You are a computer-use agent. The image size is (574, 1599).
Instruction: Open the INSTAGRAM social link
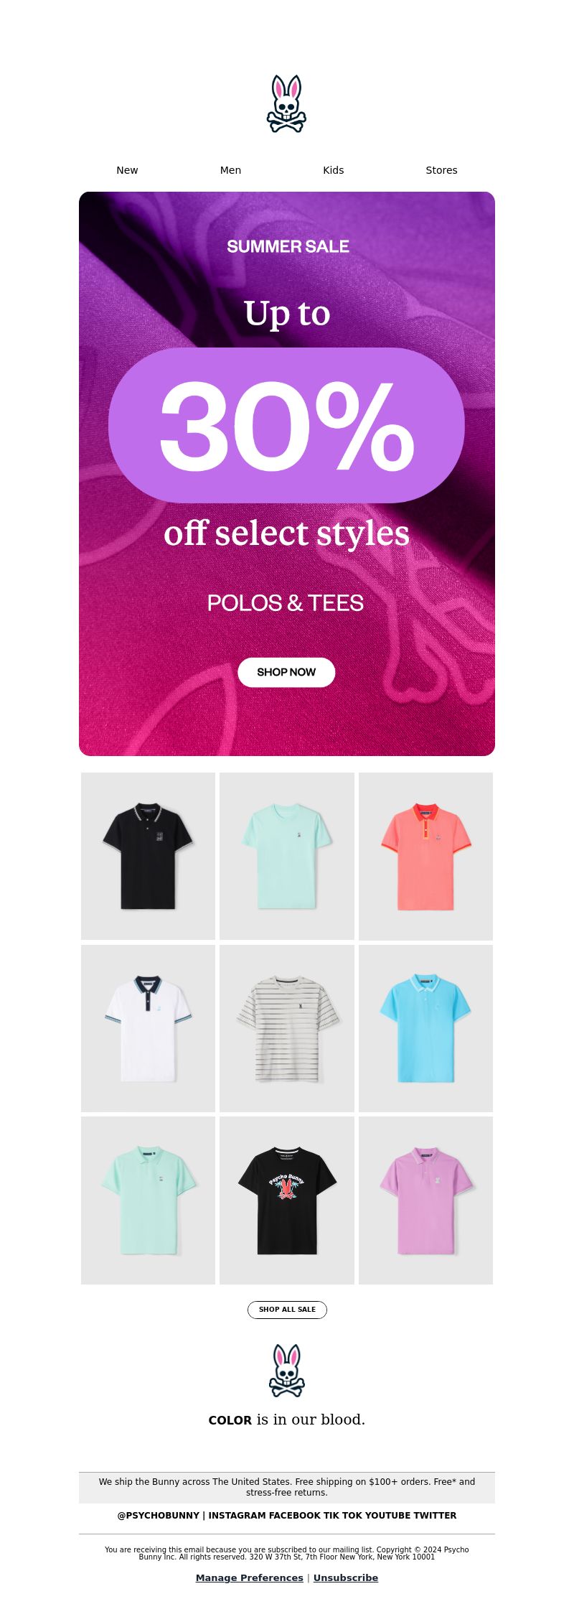(237, 1515)
